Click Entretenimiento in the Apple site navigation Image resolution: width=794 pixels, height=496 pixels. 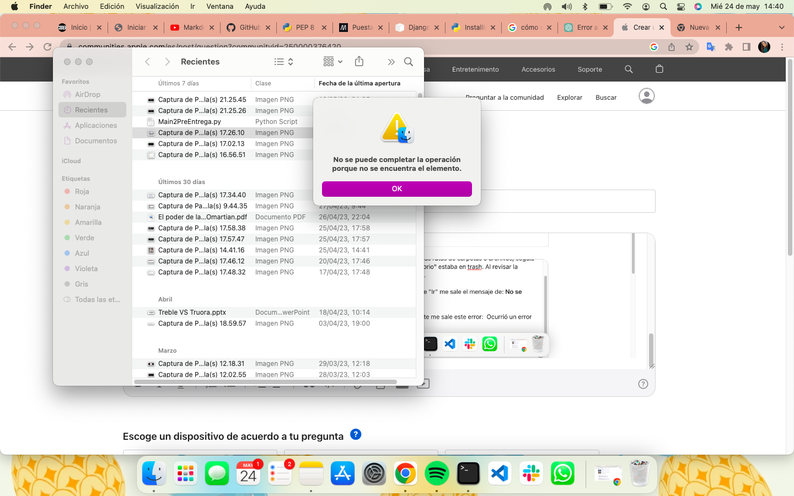[x=475, y=69]
